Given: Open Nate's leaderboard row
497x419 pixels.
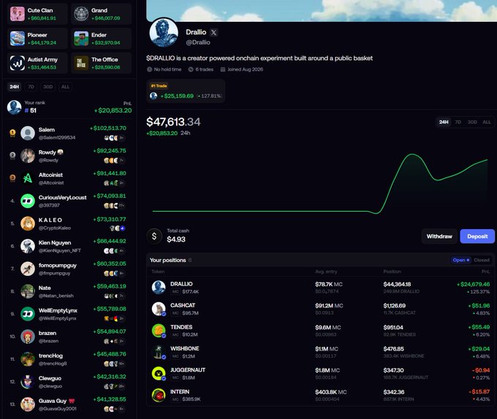Looking at the screenshot, I should click(x=68, y=291).
